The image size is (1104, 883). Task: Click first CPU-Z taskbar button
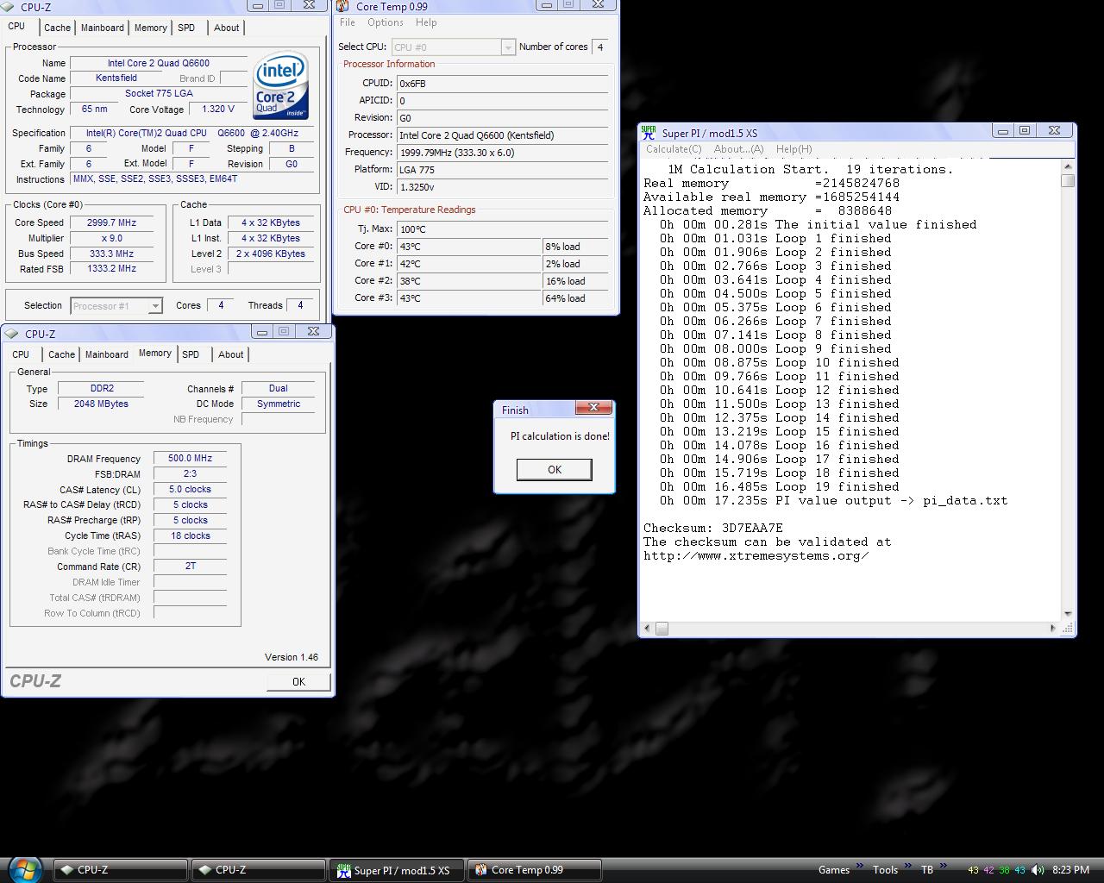tap(121, 870)
